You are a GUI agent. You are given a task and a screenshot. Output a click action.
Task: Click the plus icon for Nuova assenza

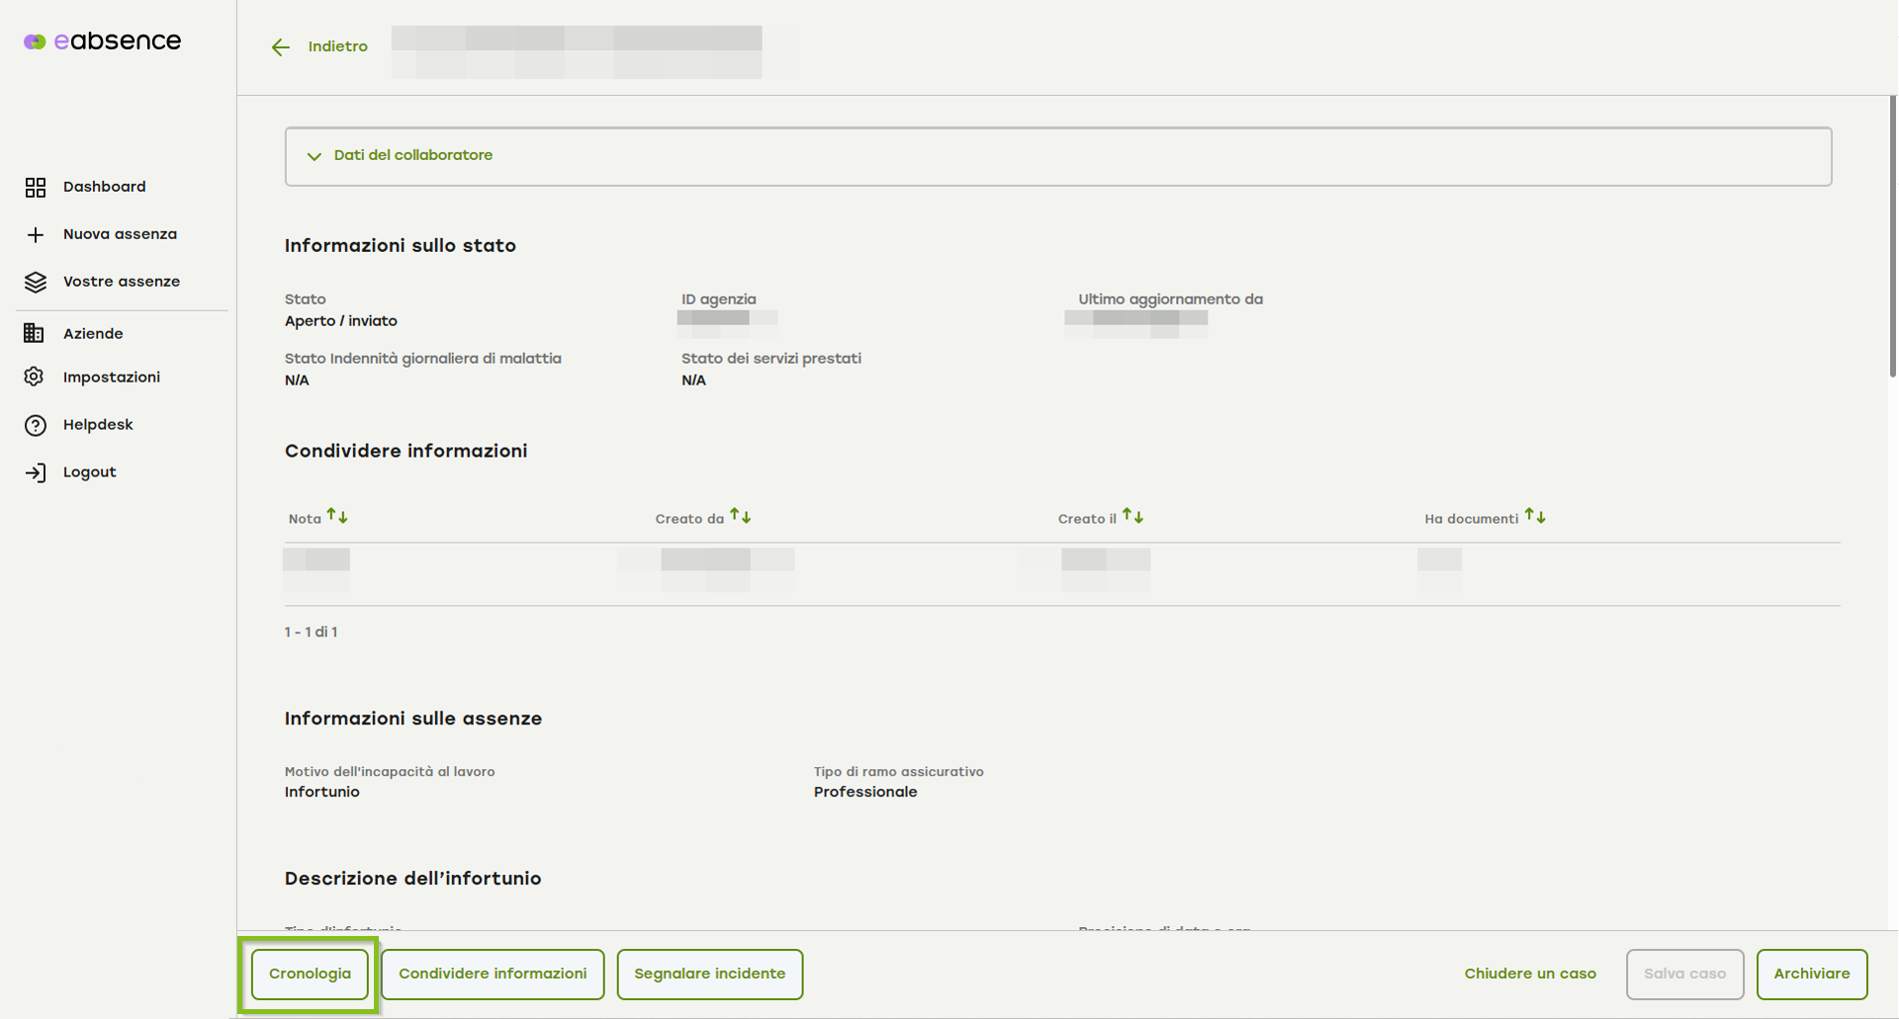coord(36,234)
